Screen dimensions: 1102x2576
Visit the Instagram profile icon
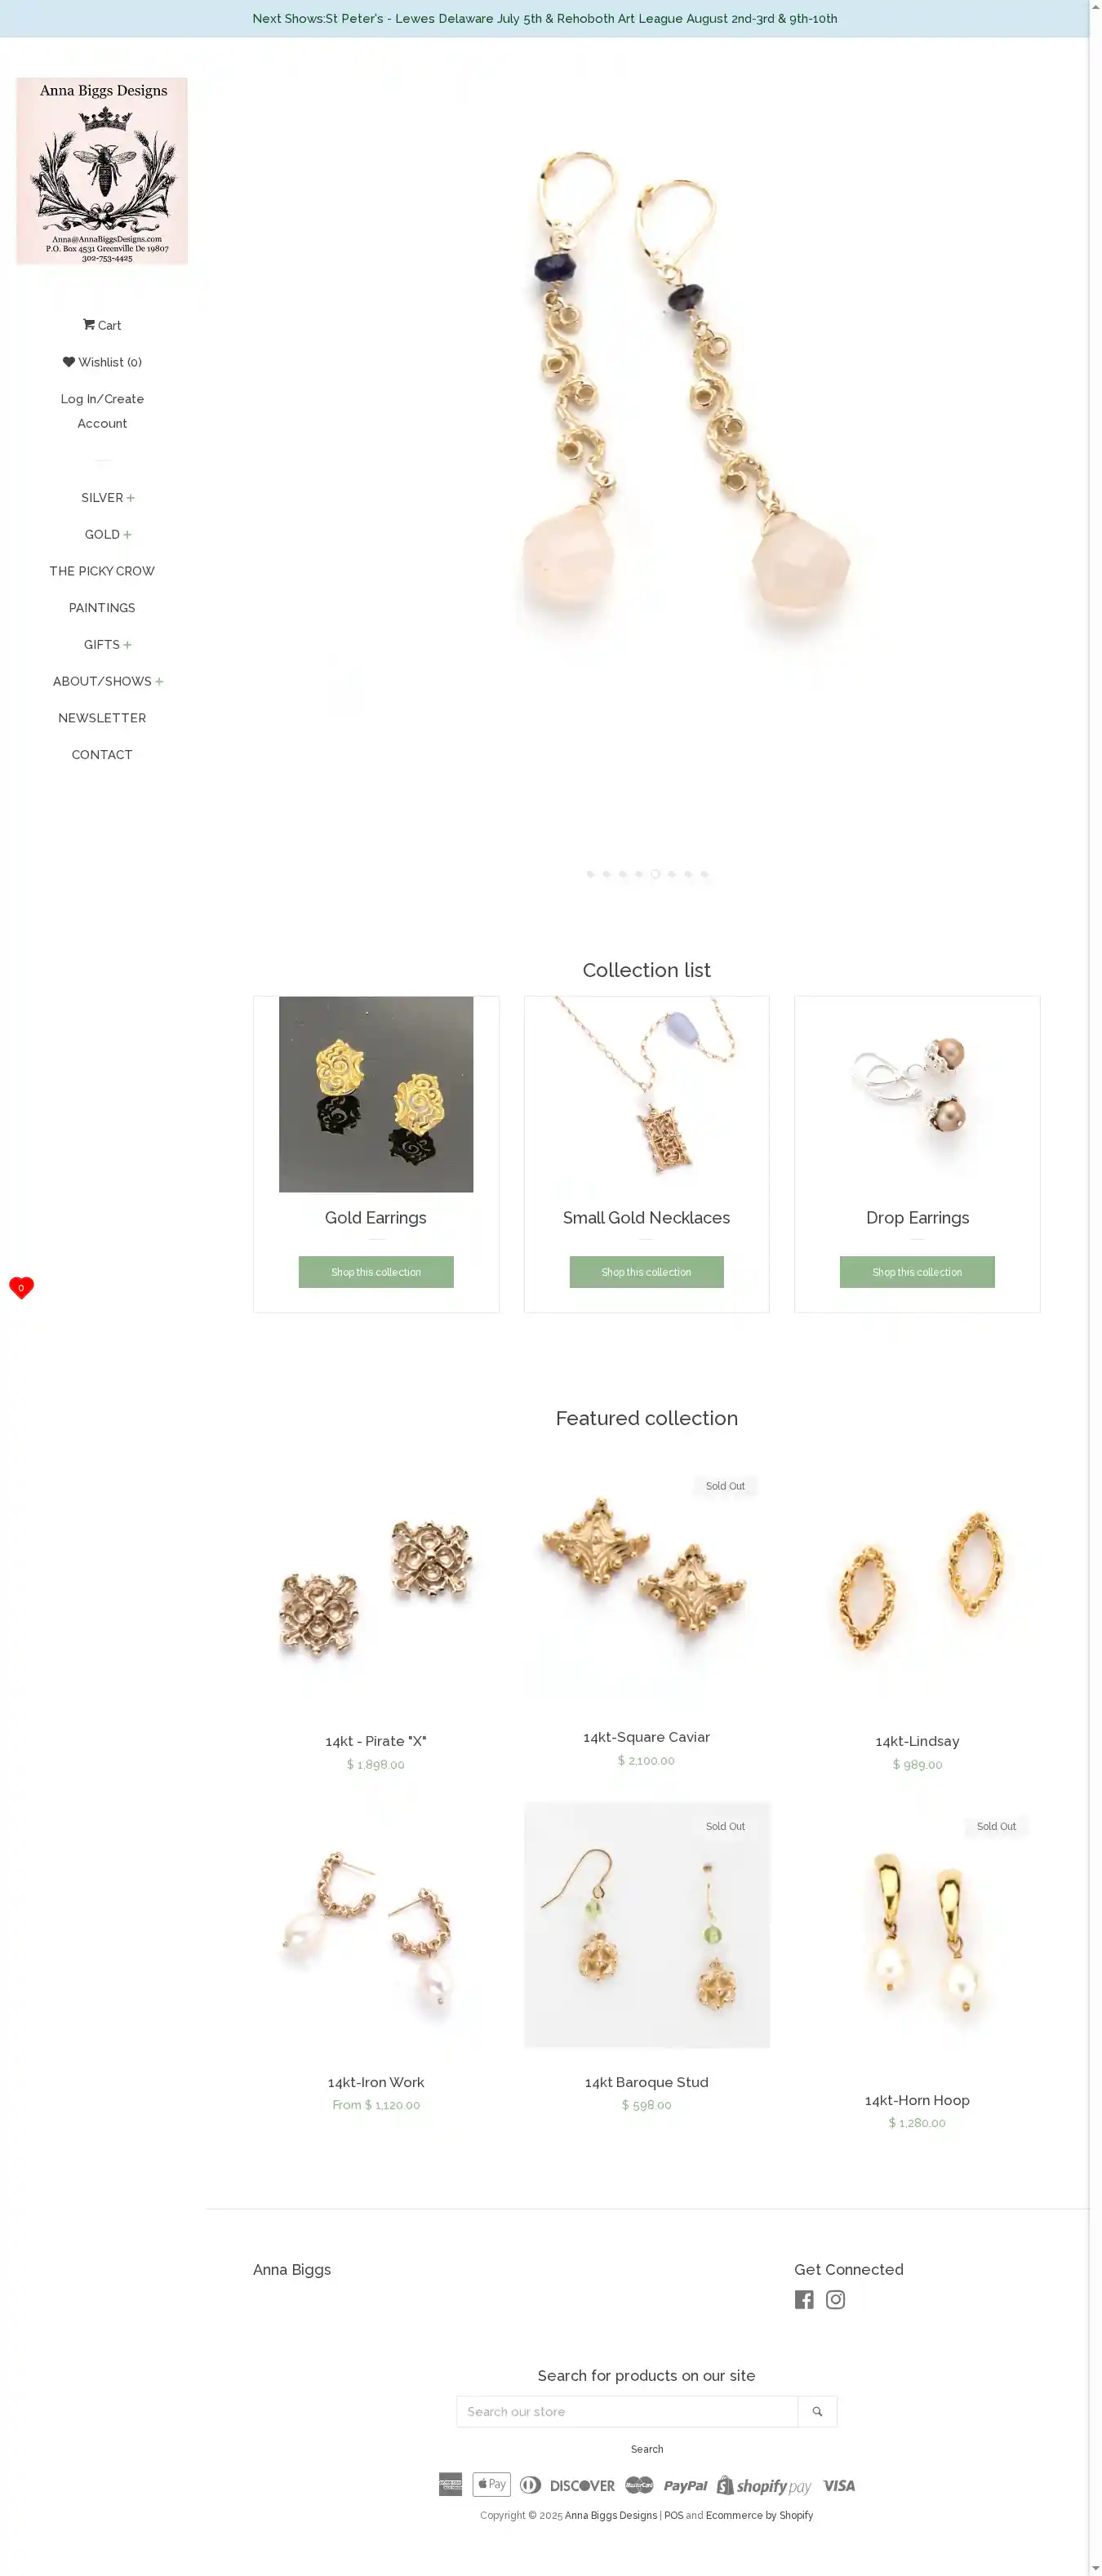pyautogui.click(x=835, y=2299)
